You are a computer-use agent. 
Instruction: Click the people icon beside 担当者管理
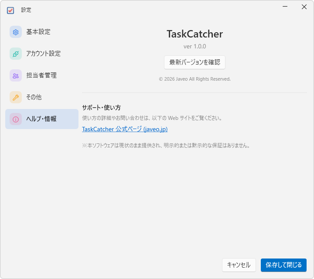[x=16, y=75]
